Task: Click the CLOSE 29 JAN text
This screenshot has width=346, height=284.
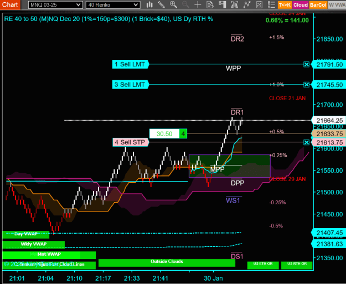Action: pos(287,179)
